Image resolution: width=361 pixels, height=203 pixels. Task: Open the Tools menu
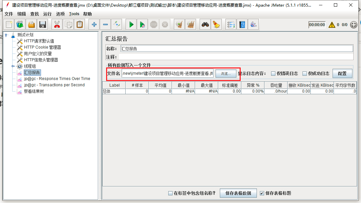(74, 14)
